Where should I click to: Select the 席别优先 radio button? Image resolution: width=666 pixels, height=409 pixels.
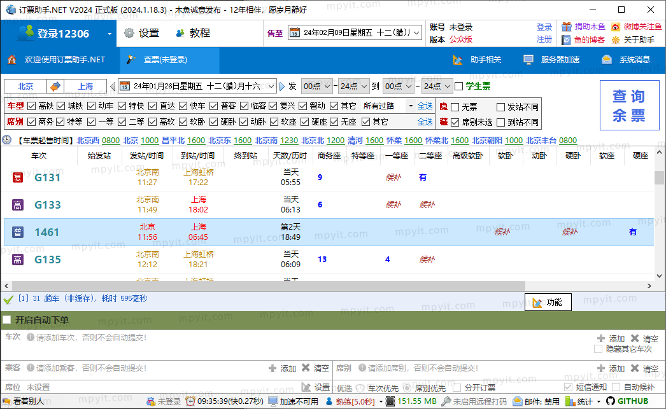(x=407, y=388)
